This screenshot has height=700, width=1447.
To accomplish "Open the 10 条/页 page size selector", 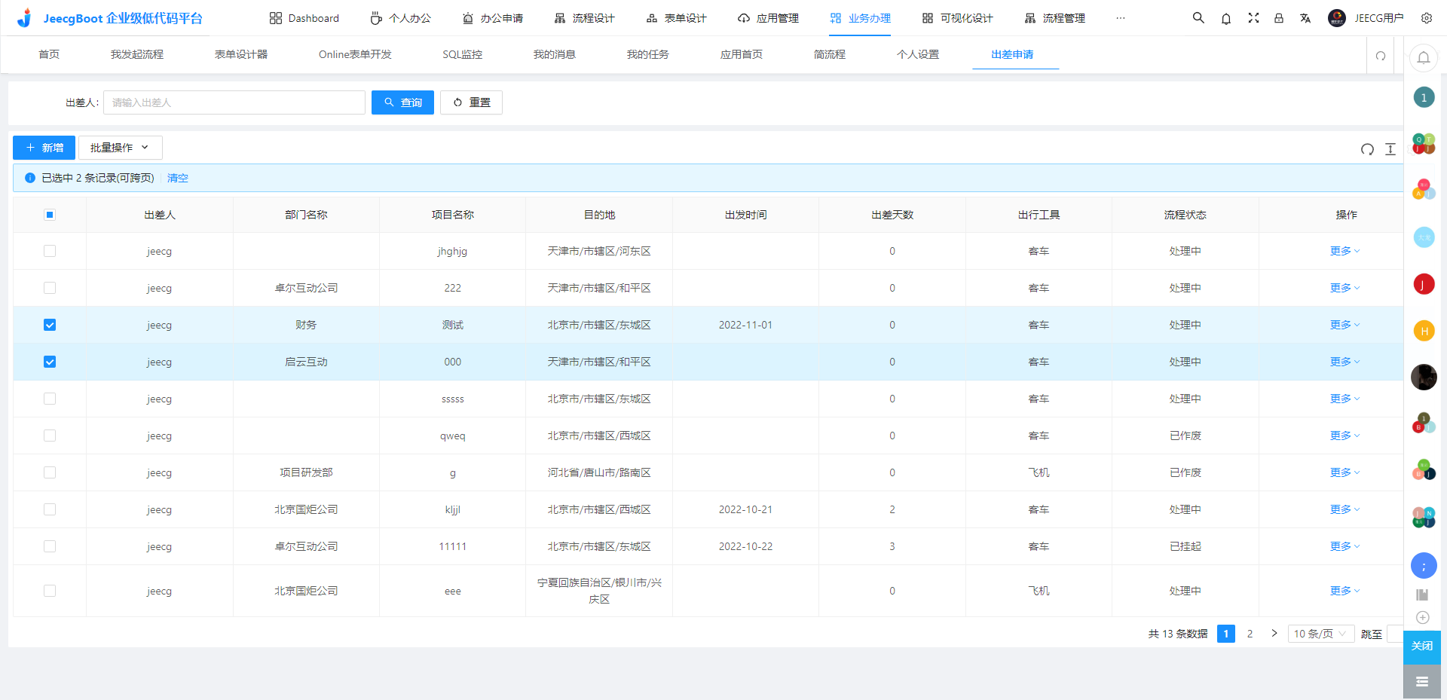I will (x=1321, y=634).
